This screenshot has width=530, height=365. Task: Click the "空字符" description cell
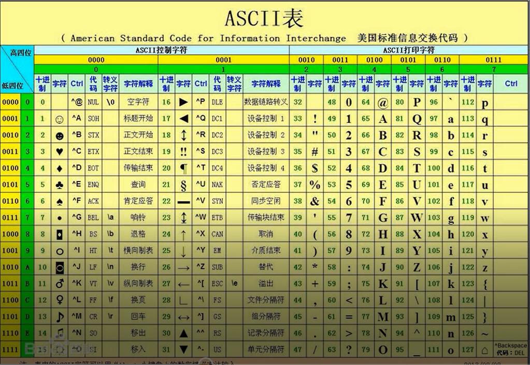(138, 101)
